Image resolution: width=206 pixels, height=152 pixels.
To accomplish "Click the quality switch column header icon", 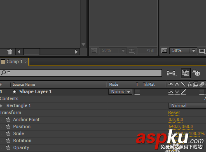I will pos(183,84).
